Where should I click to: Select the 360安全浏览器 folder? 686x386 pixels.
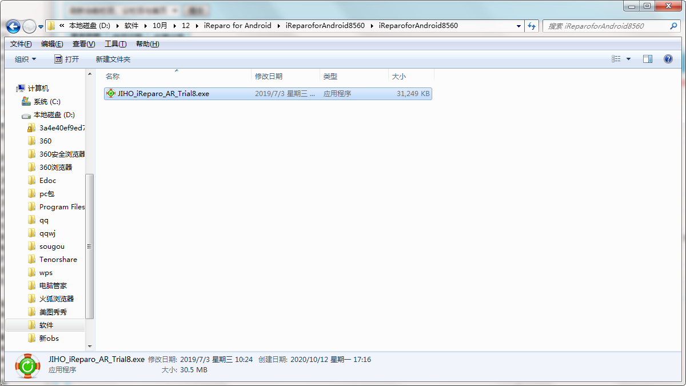pyautogui.click(x=62, y=154)
